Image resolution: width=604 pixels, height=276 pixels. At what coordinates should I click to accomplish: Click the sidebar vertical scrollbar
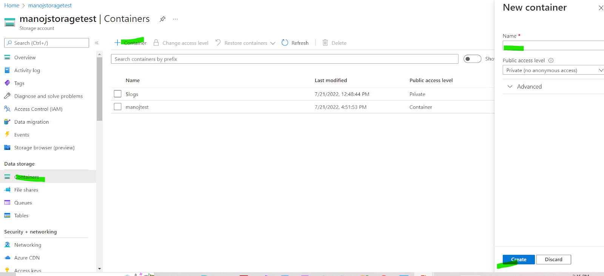coord(100,89)
